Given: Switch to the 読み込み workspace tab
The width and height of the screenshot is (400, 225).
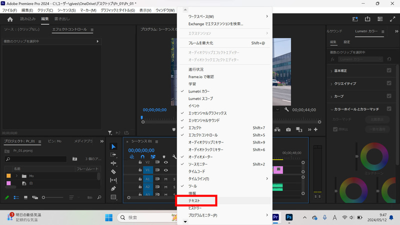Looking at the screenshot, I should tap(28, 19).
